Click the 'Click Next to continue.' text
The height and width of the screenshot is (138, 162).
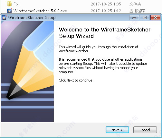pos(76,80)
